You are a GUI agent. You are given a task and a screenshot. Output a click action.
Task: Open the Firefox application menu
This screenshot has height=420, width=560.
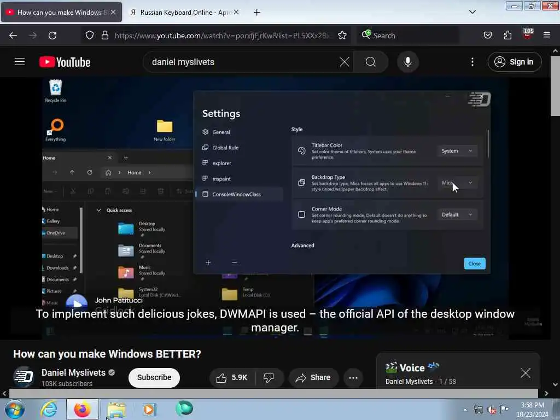(547, 36)
